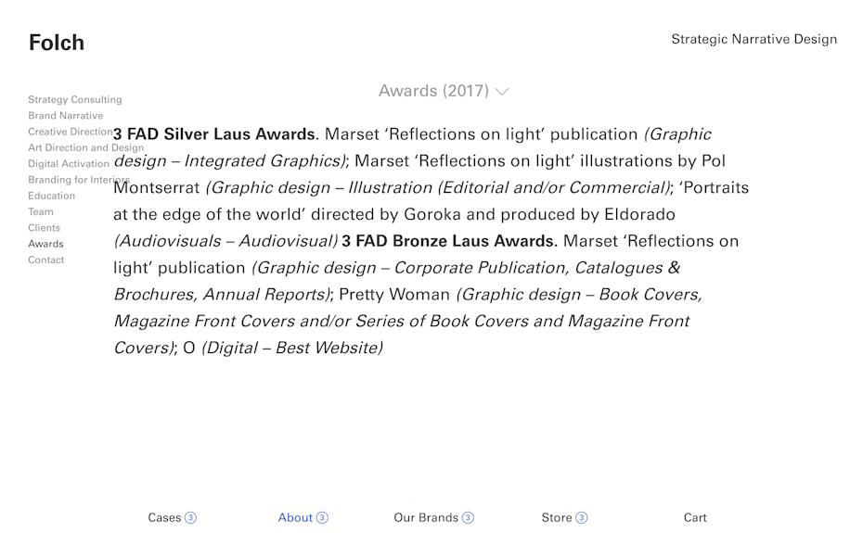
Task: Click the count badge beside Our Brands
Action: [x=468, y=518]
